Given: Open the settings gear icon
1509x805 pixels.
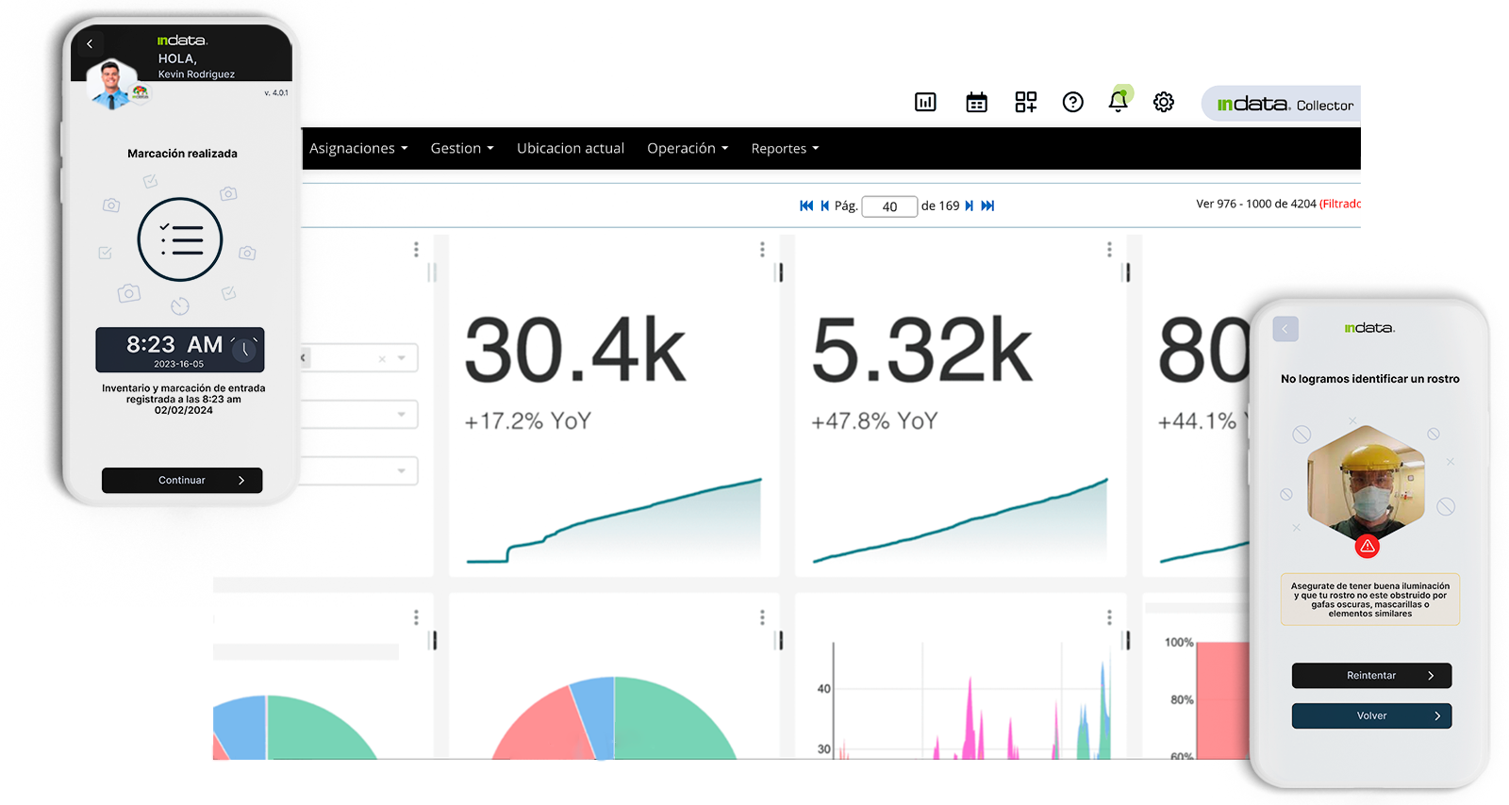Looking at the screenshot, I should (x=1164, y=102).
